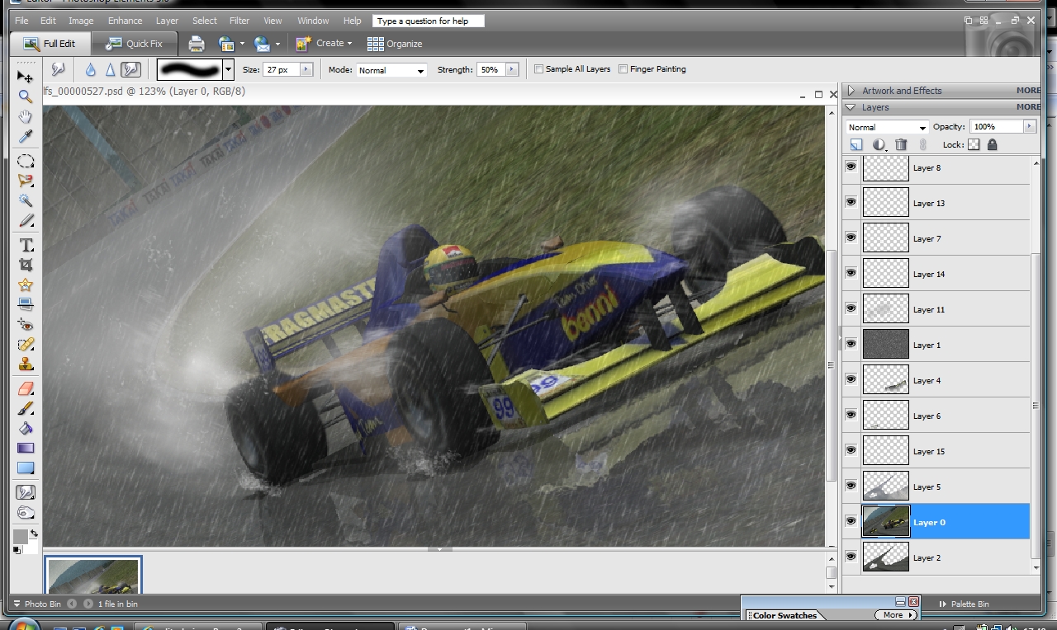Open the Strength slider arrow
This screenshot has height=630, width=1057.
point(512,70)
